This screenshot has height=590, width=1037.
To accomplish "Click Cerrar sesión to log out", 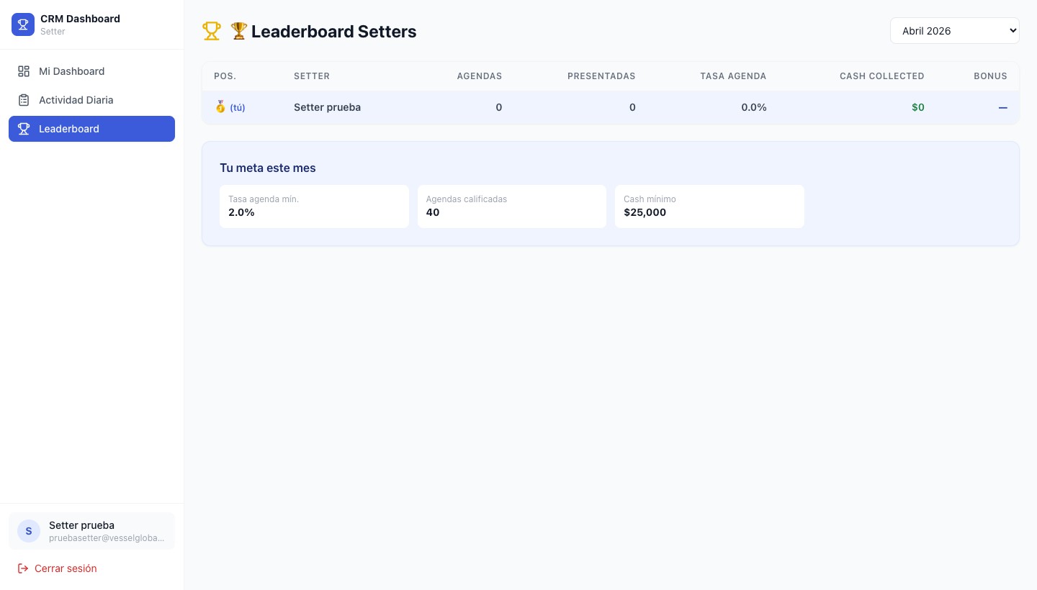I will (x=66, y=568).
